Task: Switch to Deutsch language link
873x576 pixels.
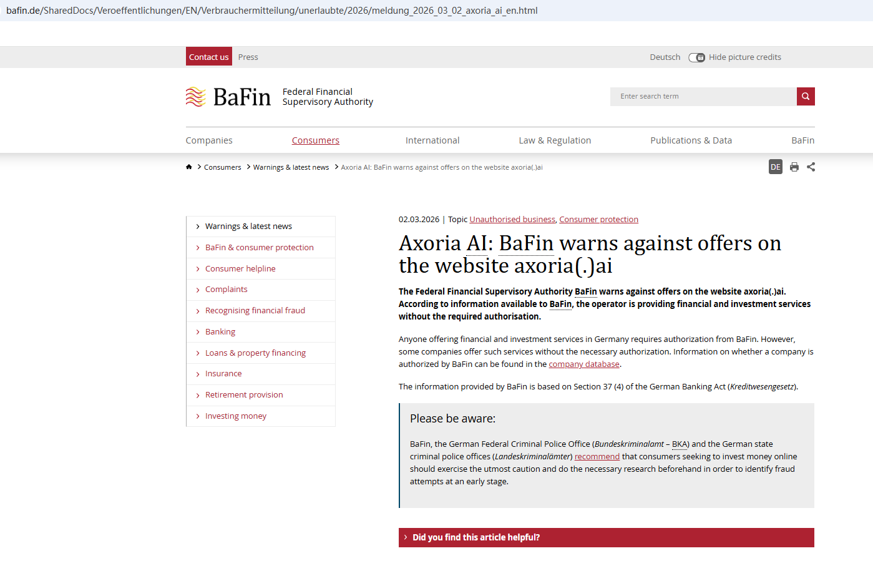Action: tap(665, 57)
